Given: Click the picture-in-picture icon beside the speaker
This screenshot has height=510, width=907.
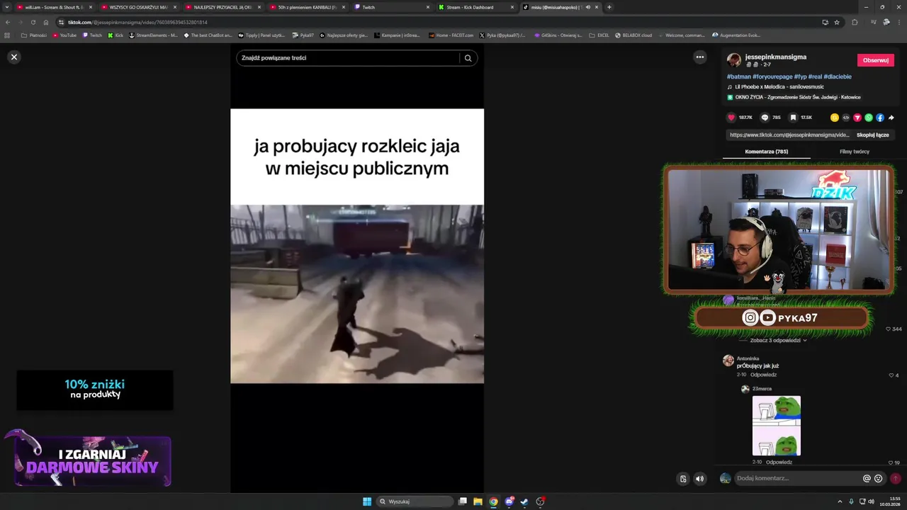Looking at the screenshot, I should pos(683,479).
